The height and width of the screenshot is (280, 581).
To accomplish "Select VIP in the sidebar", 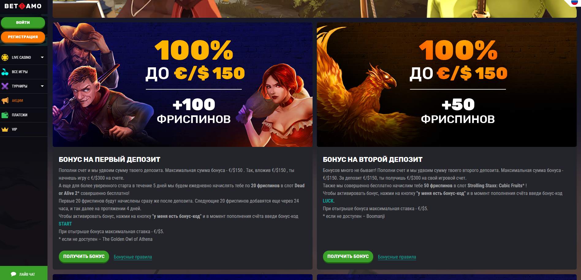I will [x=24, y=129].
